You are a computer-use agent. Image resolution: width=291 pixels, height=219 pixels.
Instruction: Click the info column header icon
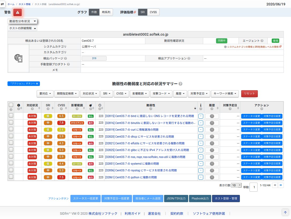pyautogui.click(x=201, y=105)
